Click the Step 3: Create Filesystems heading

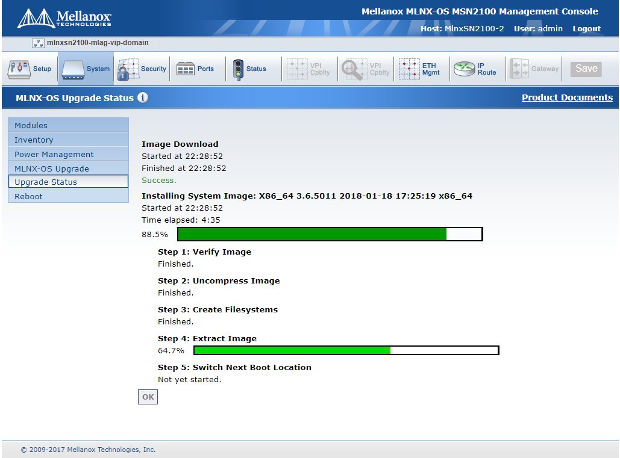point(218,309)
